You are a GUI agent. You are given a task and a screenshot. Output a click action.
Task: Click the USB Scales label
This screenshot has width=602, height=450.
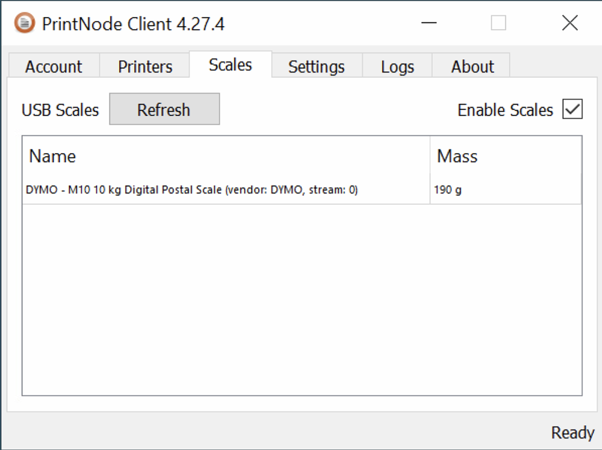(x=60, y=110)
